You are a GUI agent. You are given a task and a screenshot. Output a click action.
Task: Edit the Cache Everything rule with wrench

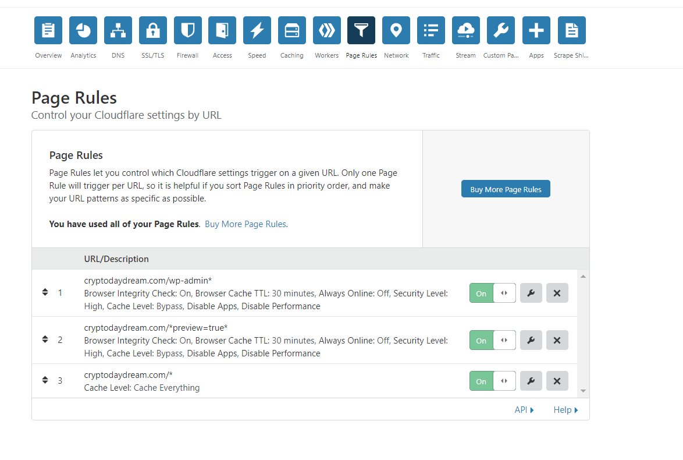pyautogui.click(x=531, y=381)
